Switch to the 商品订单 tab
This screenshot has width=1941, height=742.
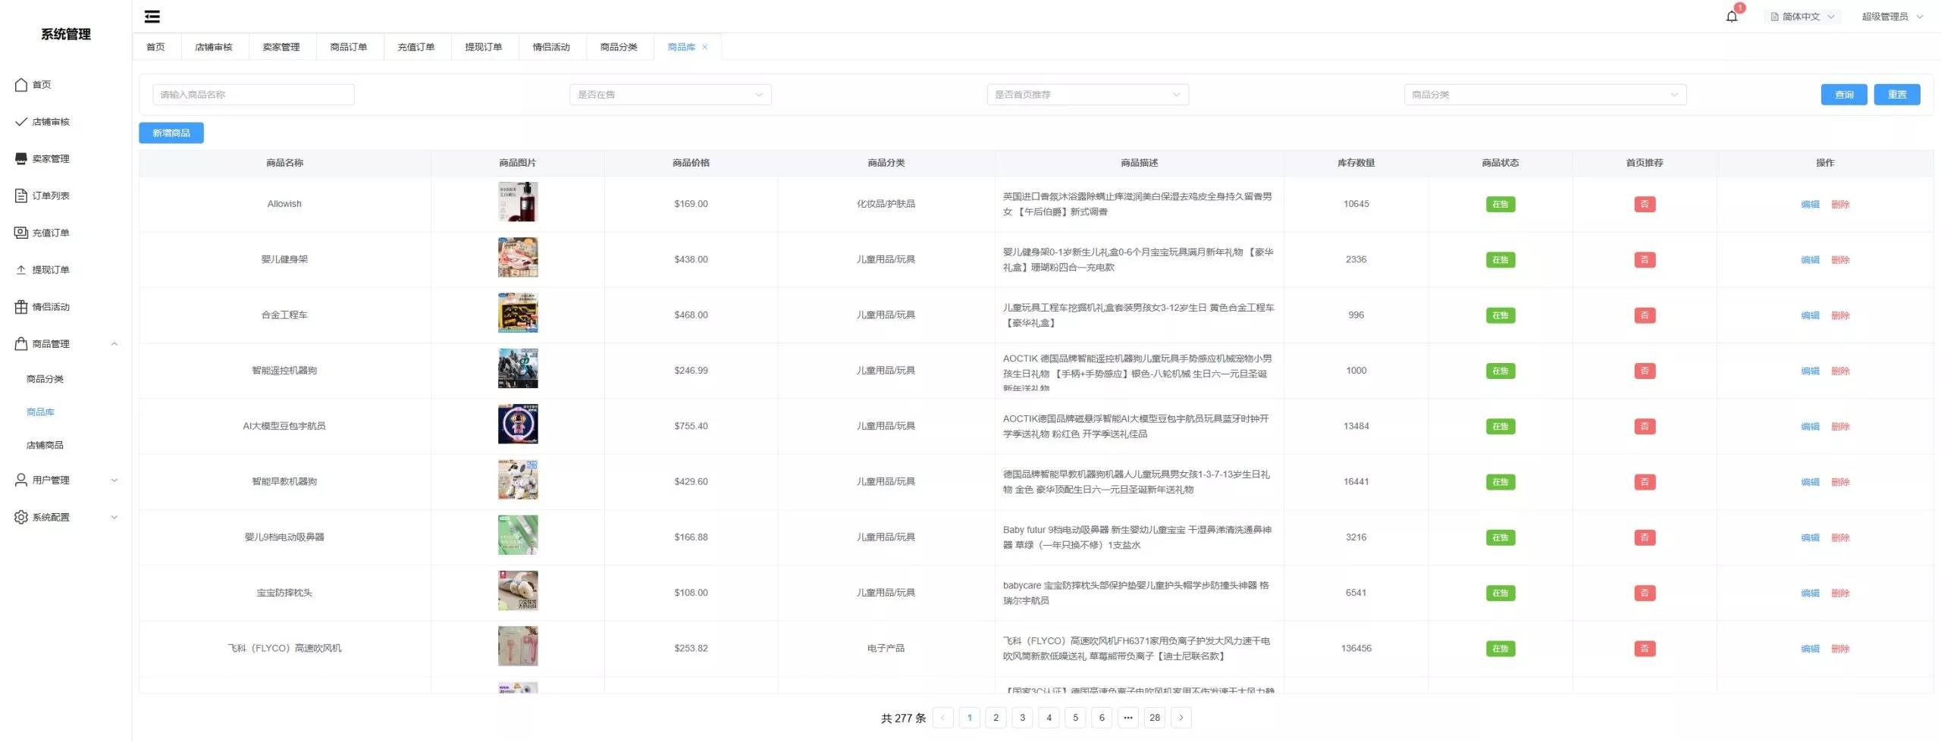349,47
